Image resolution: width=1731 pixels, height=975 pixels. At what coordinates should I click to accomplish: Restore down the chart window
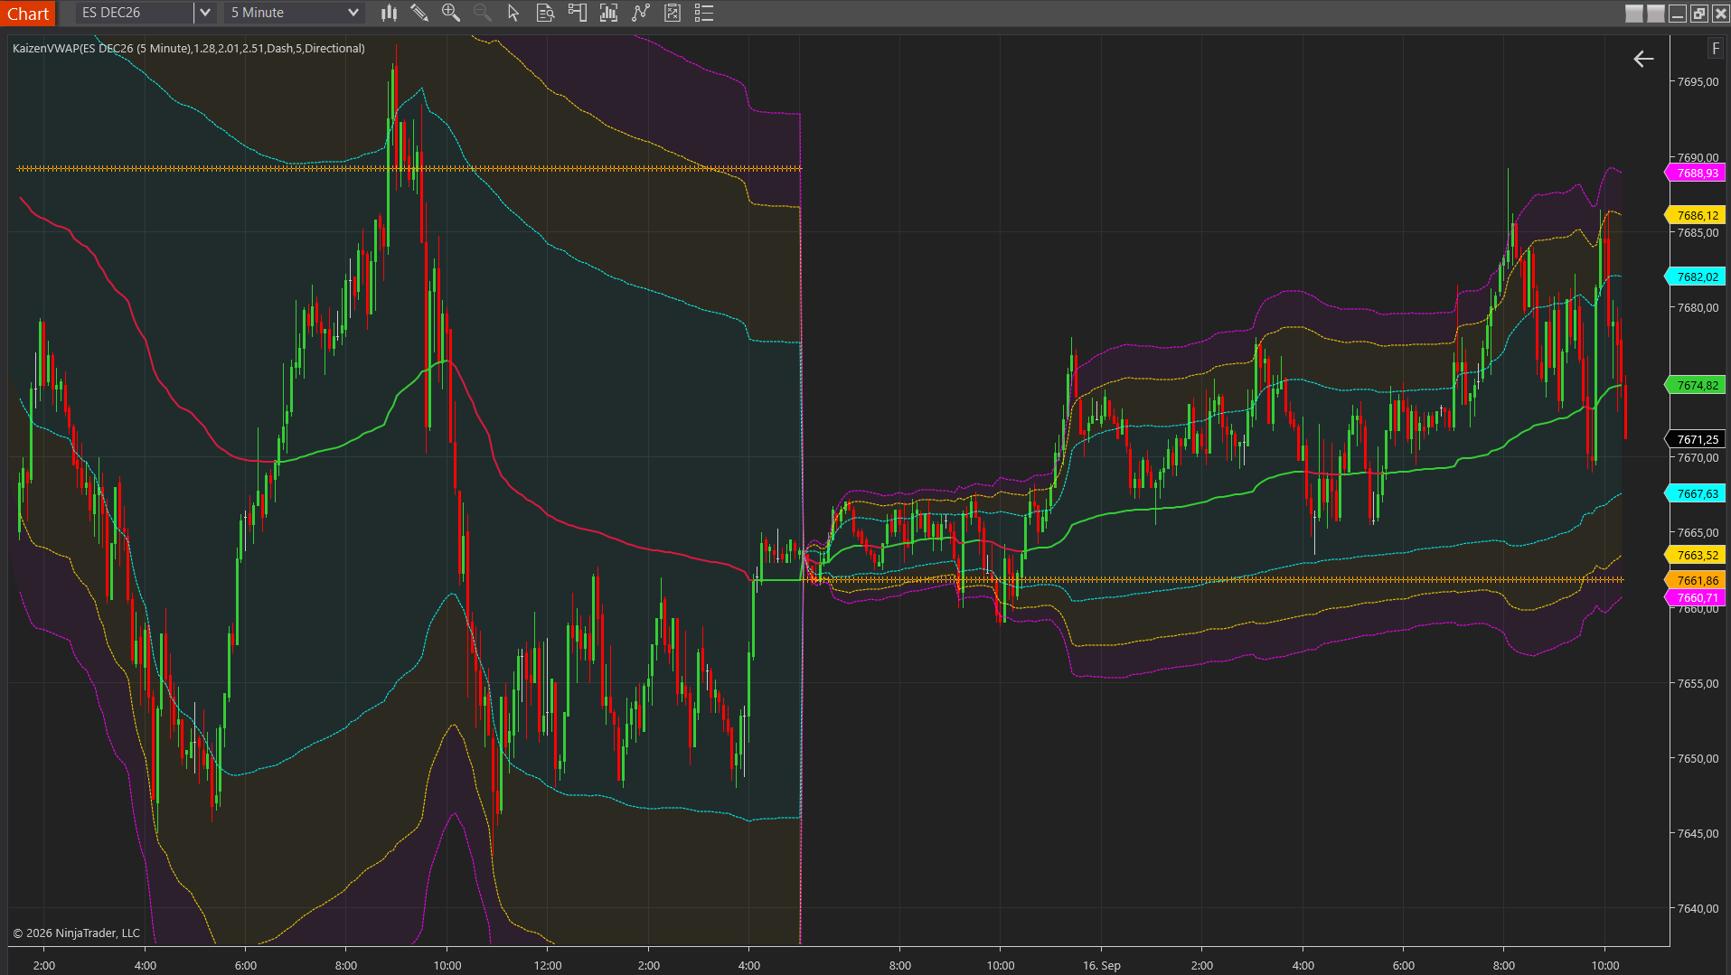click(1699, 13)
